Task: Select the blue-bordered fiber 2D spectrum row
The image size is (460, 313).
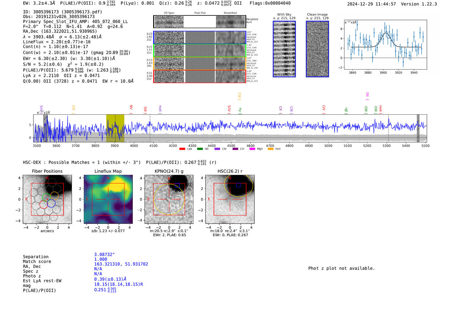Action: point(199,37)
